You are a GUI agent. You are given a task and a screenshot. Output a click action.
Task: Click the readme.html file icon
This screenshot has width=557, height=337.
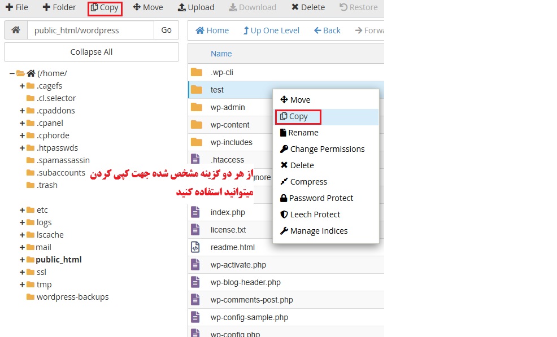195,247
